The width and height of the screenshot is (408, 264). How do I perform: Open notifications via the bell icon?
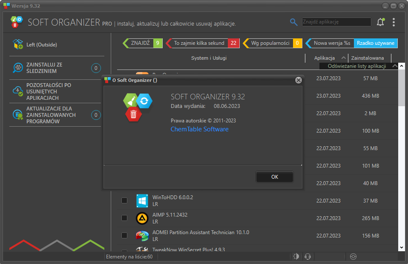click(x=381, y=22)
